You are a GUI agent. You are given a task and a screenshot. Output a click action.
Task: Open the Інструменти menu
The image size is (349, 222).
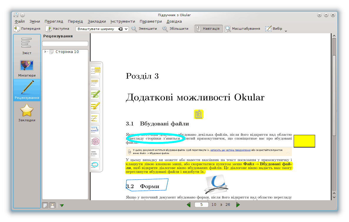[123, 21]
